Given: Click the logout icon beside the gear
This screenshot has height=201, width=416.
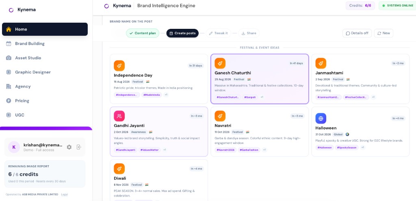Looking at the screenshot, I should coord(79,147).
